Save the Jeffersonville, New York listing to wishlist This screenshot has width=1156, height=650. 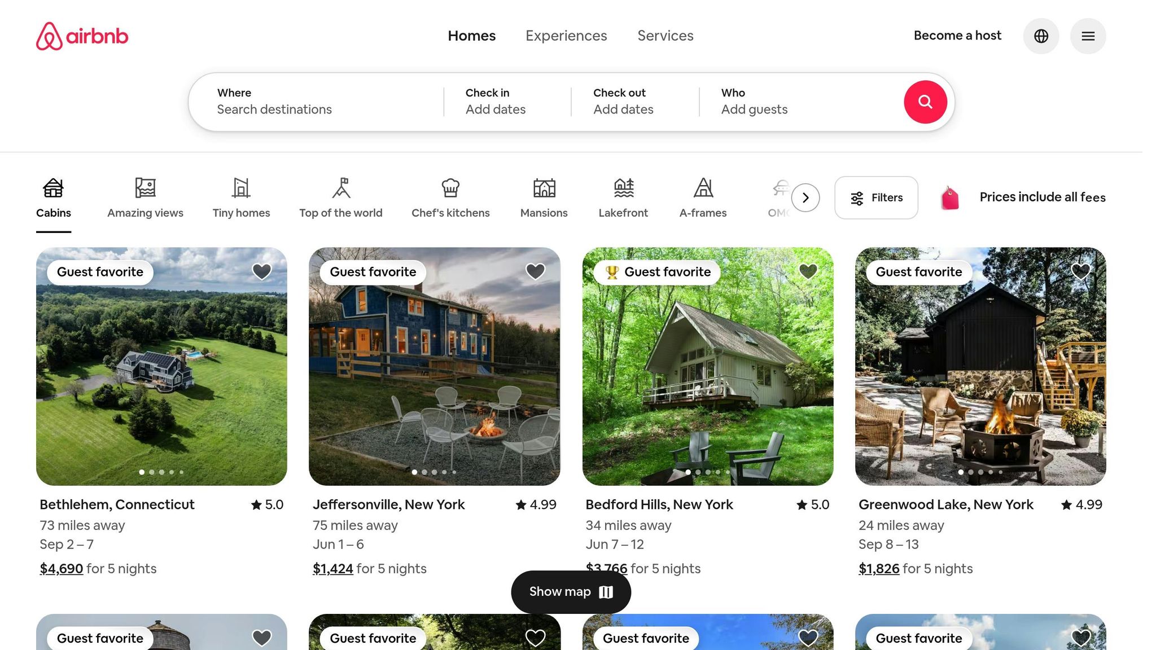pos(535,271)
